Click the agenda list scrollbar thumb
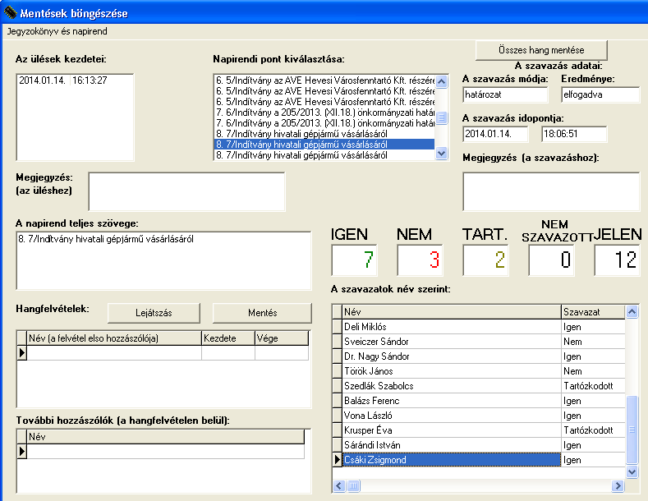This screenshot has width=648, height=501. (441, 117)
